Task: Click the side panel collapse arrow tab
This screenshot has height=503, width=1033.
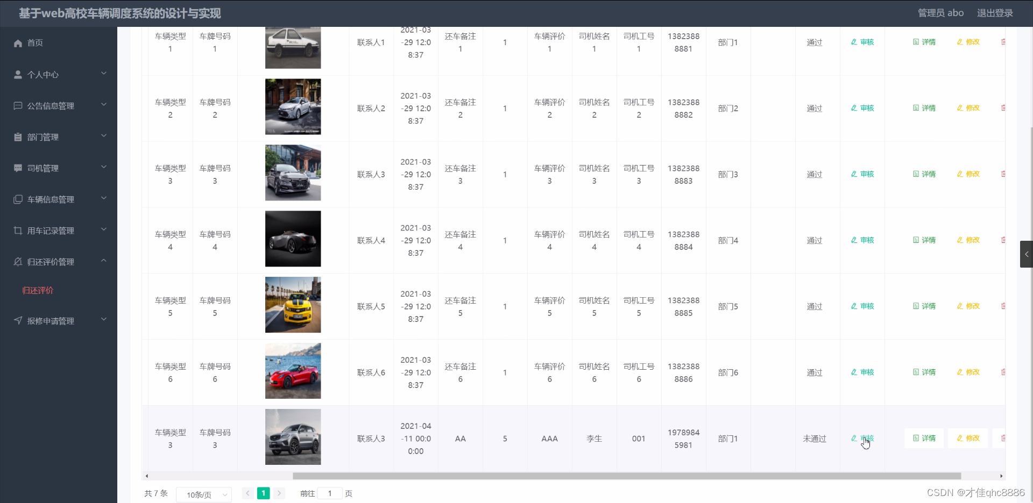Action: [1027, 254]
